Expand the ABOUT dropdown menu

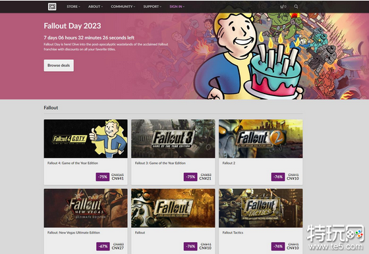point(96,7)
